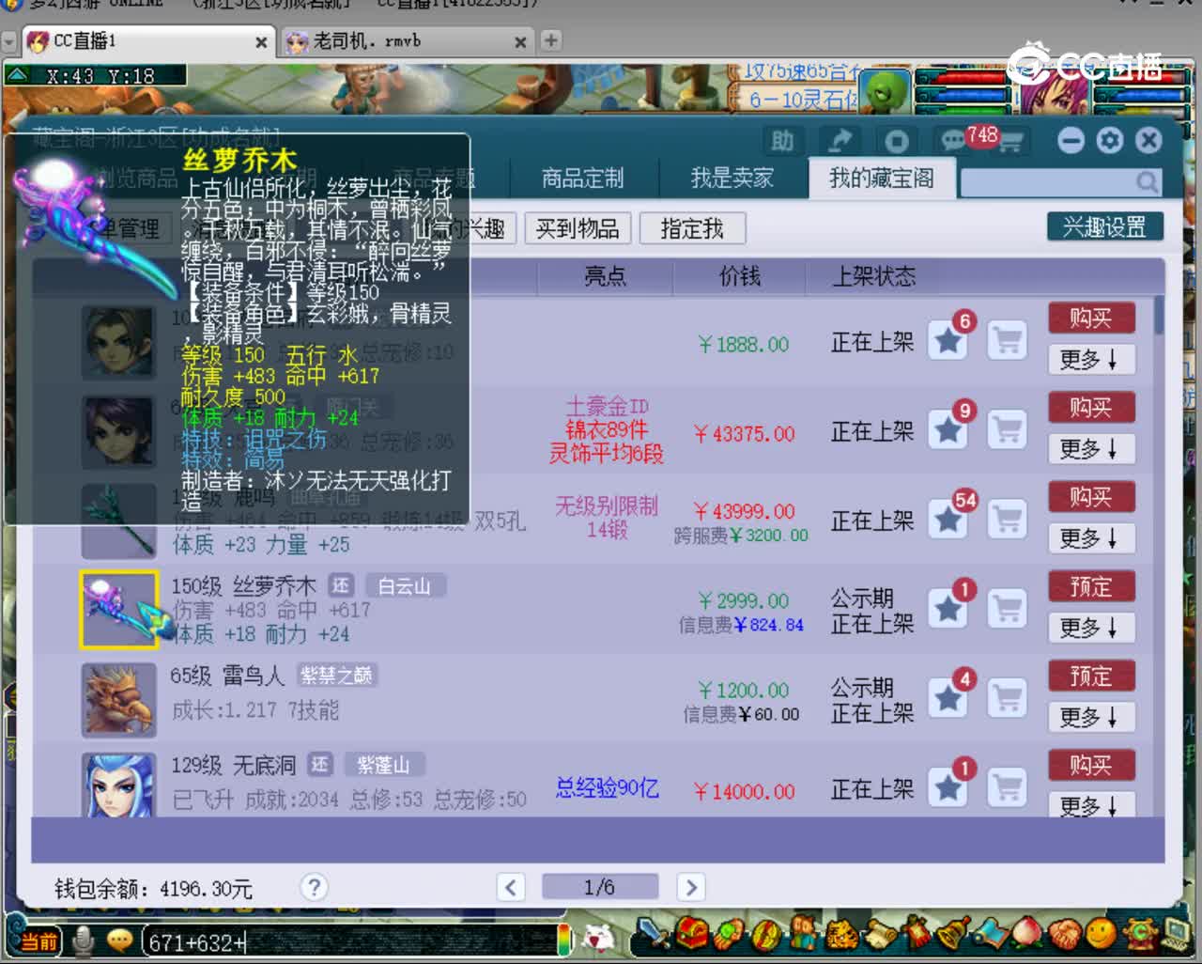Click the wallet balance help question mark

[x=315, y=887]
